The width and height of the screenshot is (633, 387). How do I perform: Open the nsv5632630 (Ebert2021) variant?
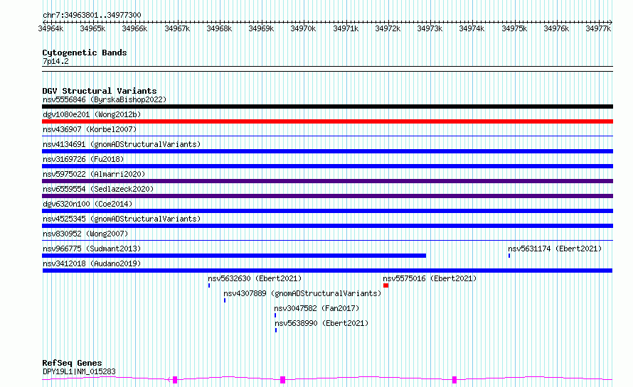(x=255, y=278)
